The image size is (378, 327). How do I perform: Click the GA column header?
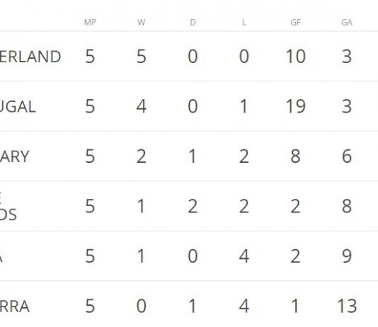click(347, 23)
